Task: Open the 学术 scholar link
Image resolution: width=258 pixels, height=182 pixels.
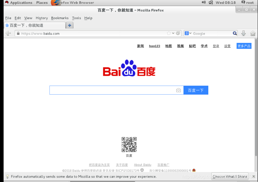Action: (204, 46)
